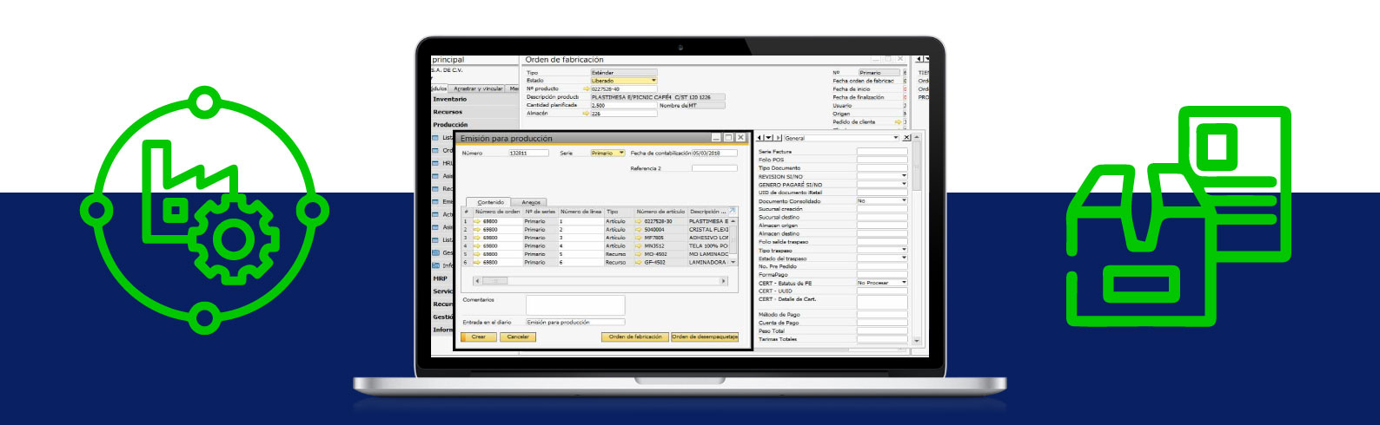
Task: Click link arrow beside order 69800 in row 1
Action: tap(477, 221)
